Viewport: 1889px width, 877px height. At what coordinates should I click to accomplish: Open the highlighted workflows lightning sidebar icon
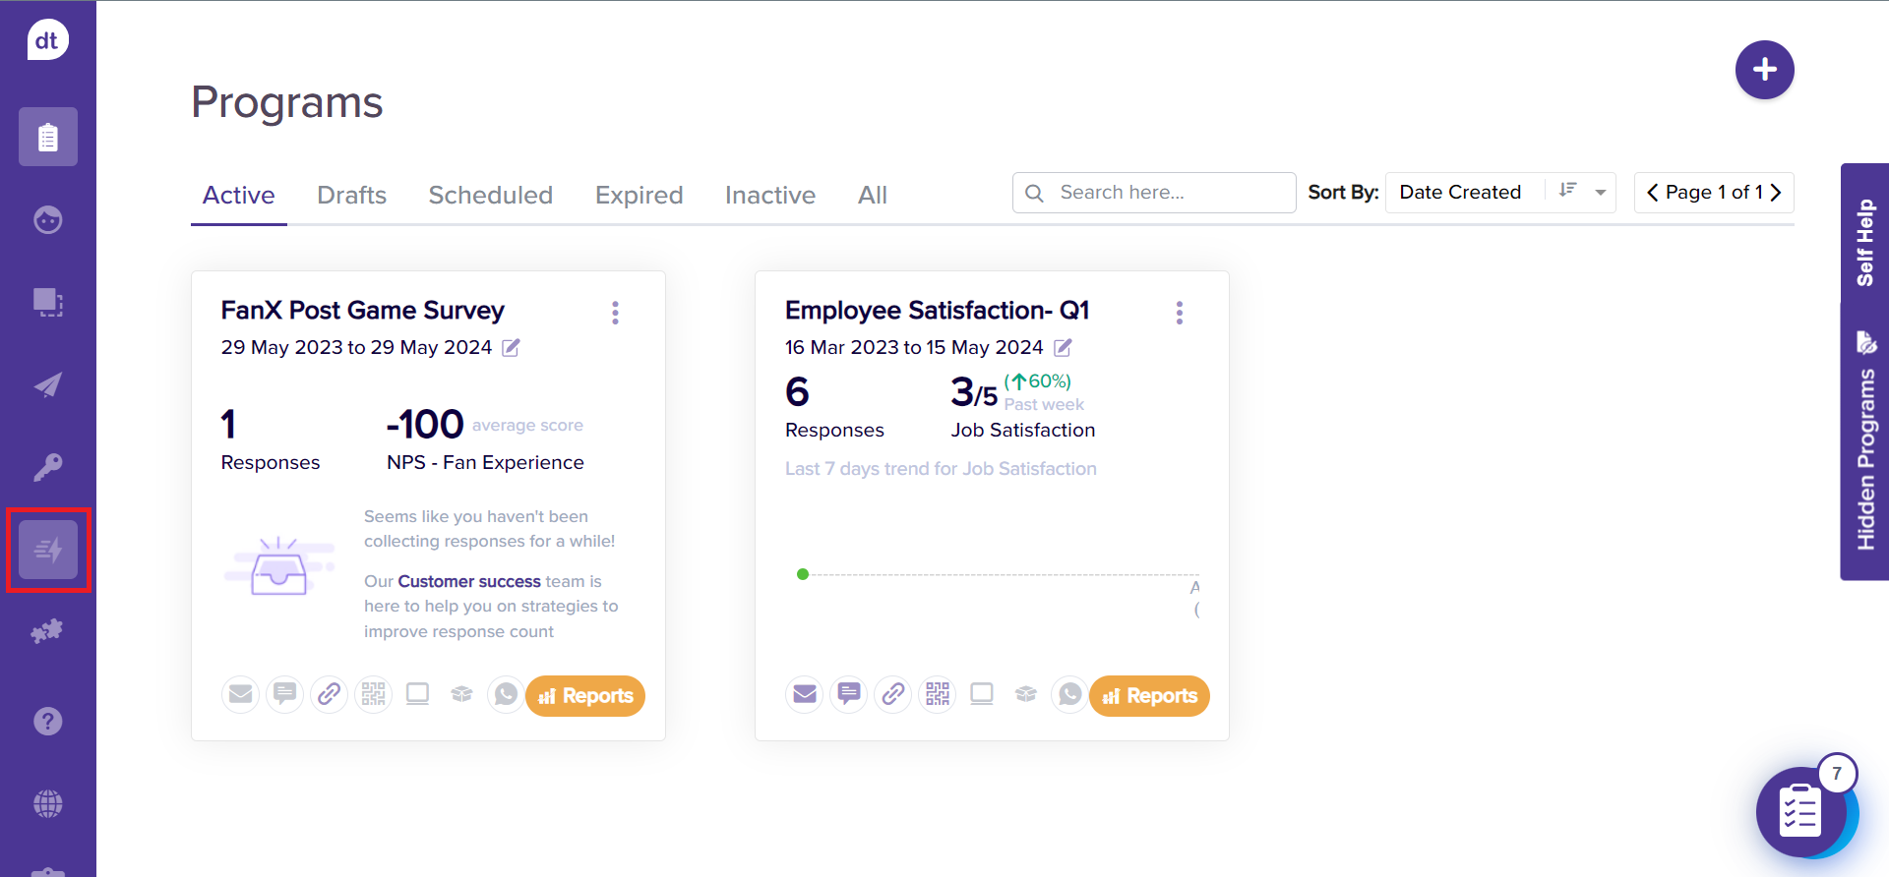48,550
